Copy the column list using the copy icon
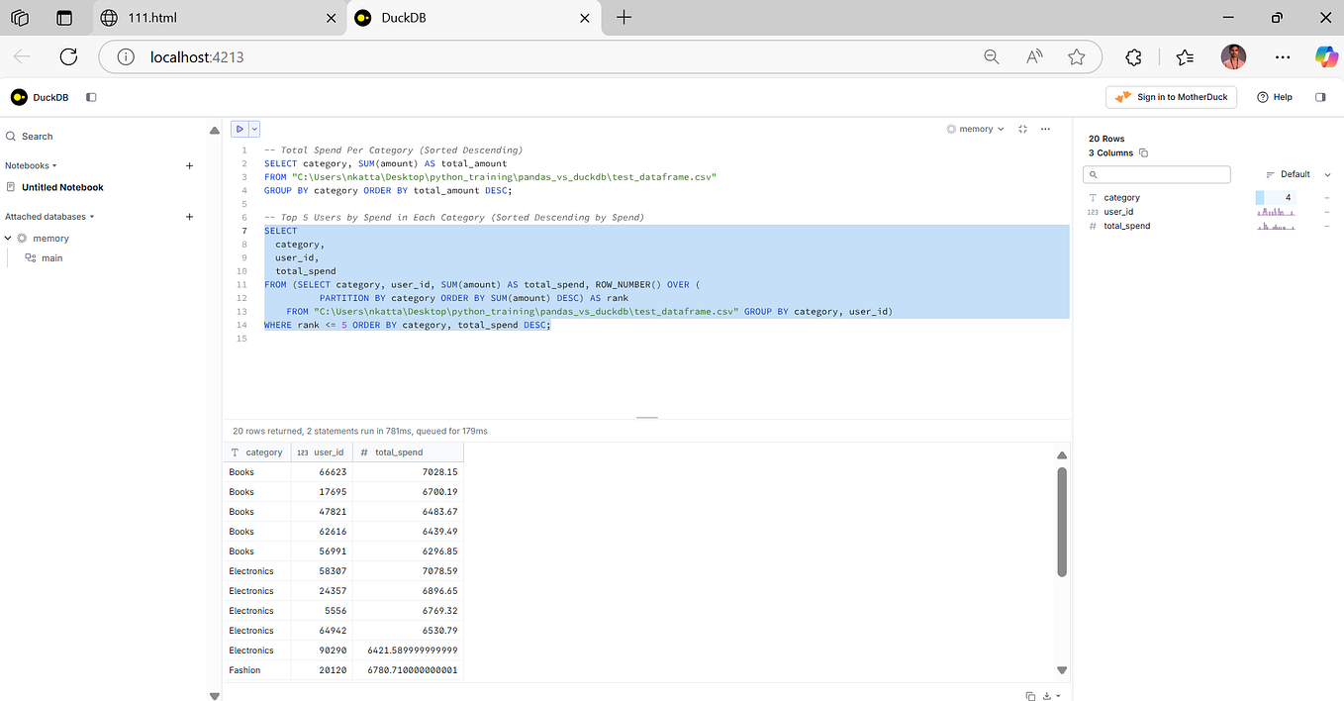This screenshot has width=1344, height=701. 1143,152
